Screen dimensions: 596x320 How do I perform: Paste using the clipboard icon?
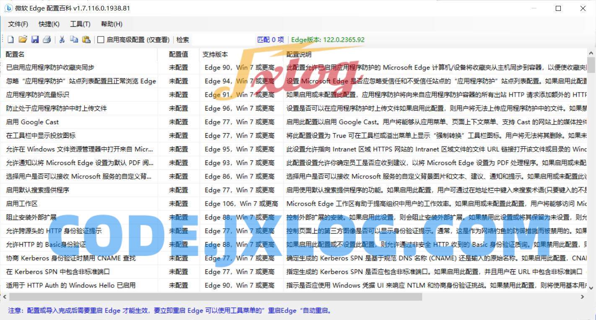point(86,39)
